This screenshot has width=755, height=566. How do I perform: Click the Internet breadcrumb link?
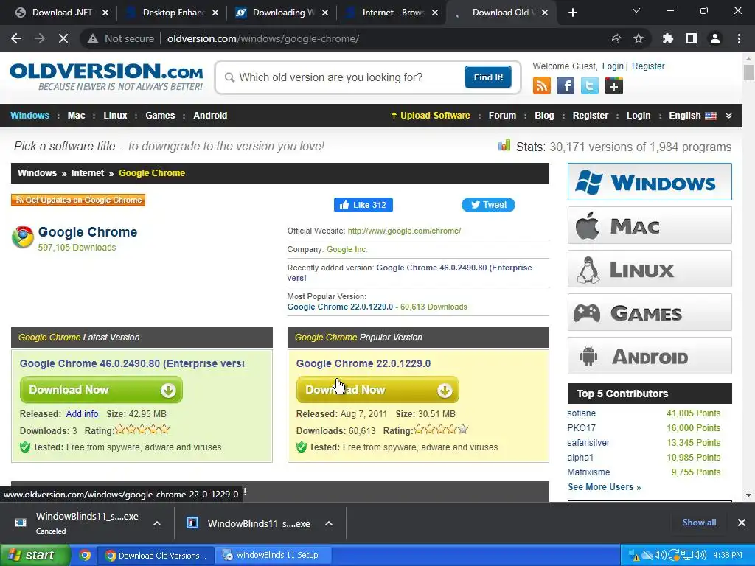point(87,172)
